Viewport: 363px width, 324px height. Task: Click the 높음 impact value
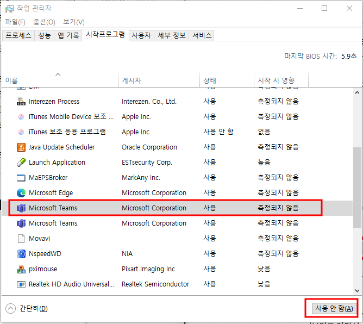point(264,163)
